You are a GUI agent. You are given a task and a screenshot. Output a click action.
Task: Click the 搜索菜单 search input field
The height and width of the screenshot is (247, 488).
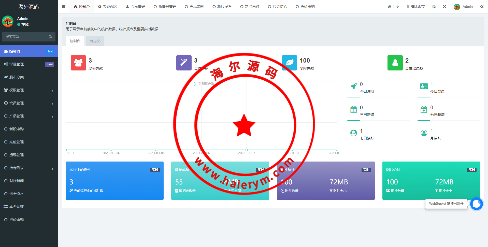pos(25,37)
